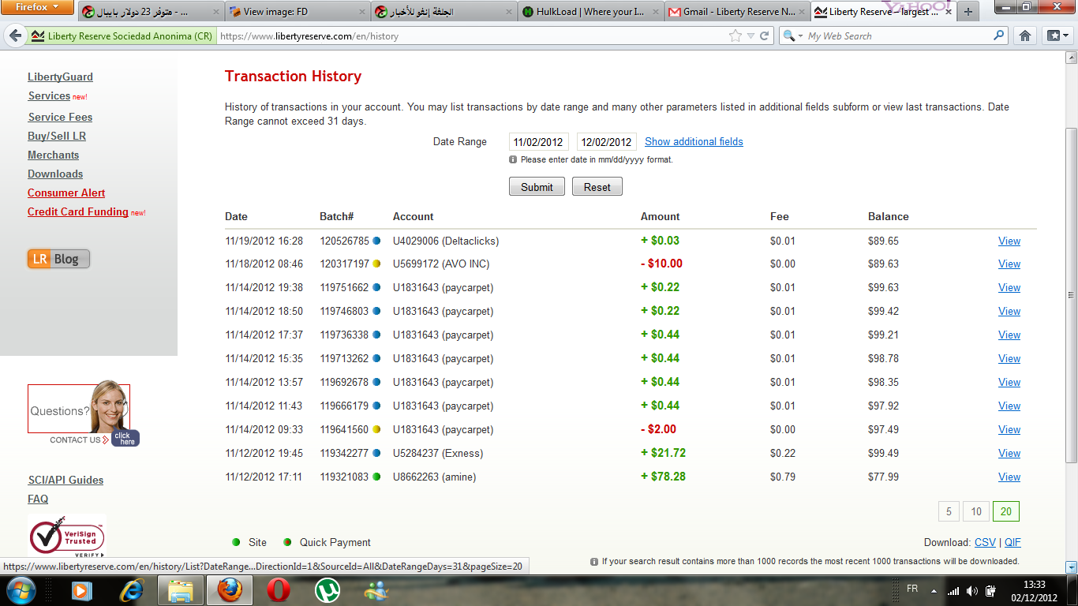Click the Reset button

pyautogui.click(x=597, y=187)
